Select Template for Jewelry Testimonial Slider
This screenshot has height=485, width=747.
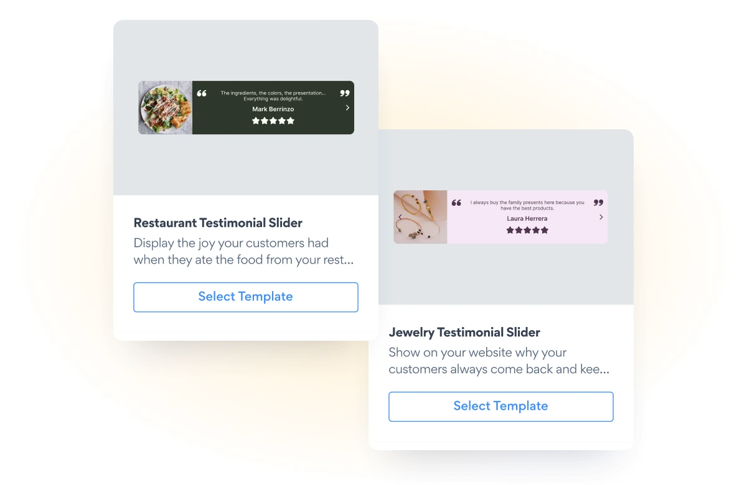click(501, 407)
